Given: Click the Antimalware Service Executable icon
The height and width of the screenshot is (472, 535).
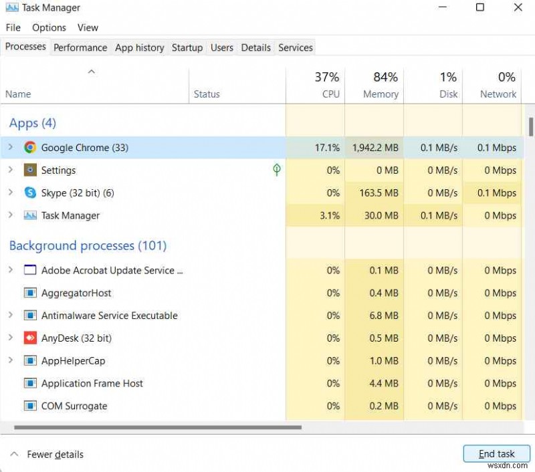Looking at the screenshot, I should (x=30, y=315).
